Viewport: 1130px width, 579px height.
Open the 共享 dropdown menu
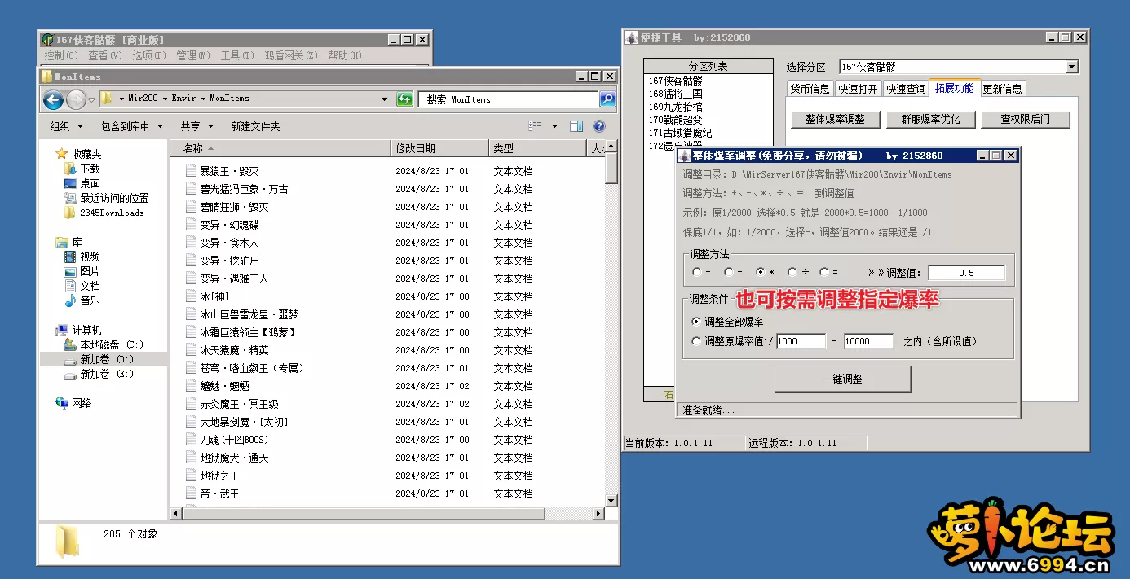click(196, 126)
